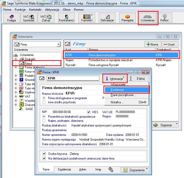The width and height of the screenshot is (184, 178).
Task: Open the Okno menu
Action: (66, 10)
